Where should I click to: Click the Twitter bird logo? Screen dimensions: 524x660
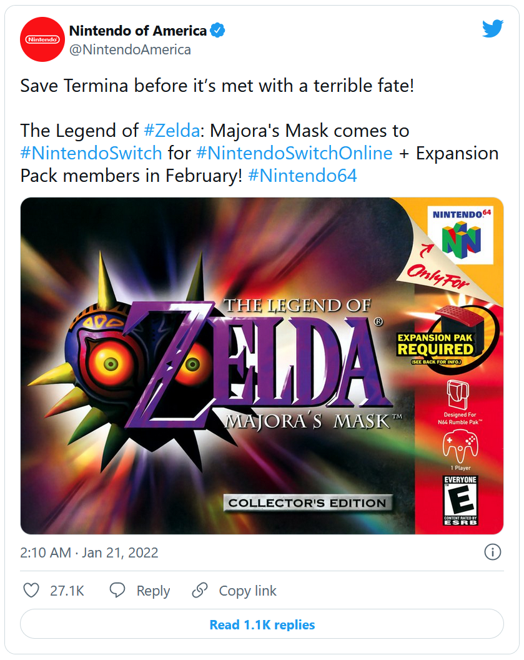[x=492, y=29]
